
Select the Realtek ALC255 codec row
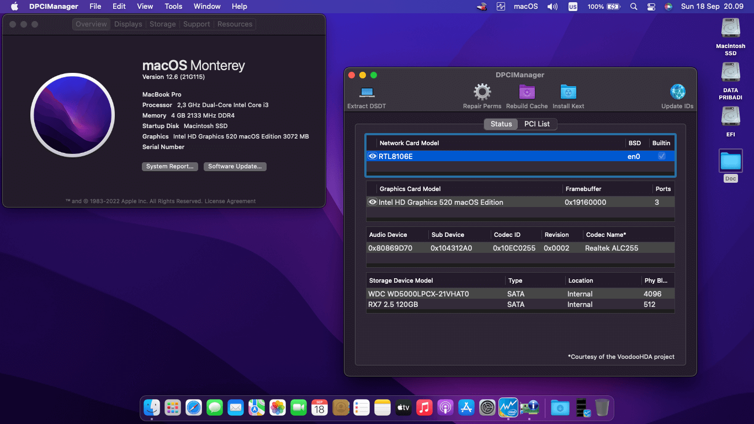pyautogui.click(x=521, y=248)
